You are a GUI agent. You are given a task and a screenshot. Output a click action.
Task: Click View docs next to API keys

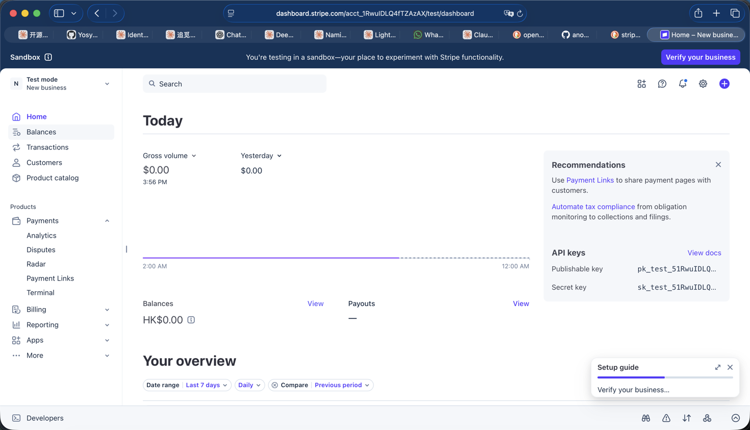pos(704,253)
